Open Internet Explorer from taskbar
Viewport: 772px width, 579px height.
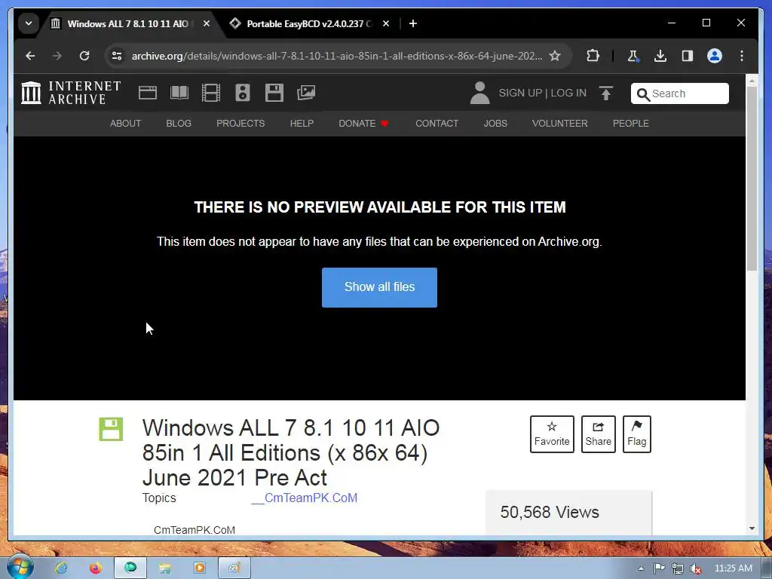click(x=61, y=568)
